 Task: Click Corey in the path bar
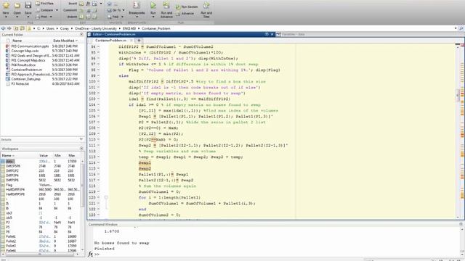pyautogui.click(x=65, y=28)
